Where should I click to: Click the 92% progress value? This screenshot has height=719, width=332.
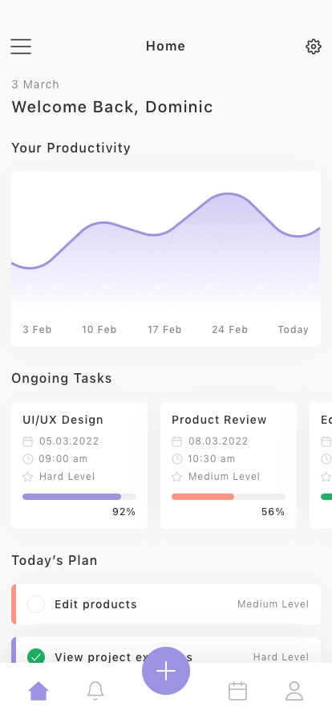coord(123,512)
